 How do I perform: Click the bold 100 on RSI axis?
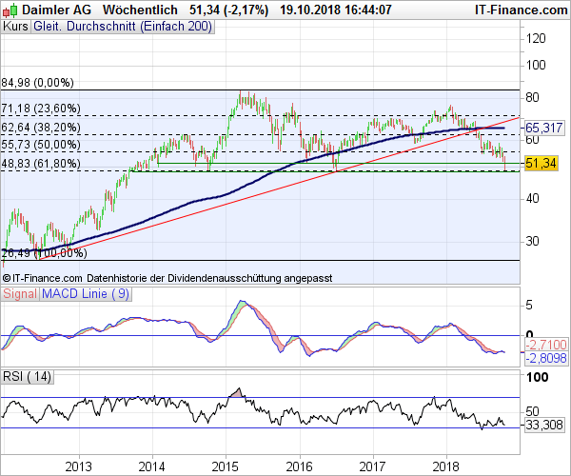point(537,378)
